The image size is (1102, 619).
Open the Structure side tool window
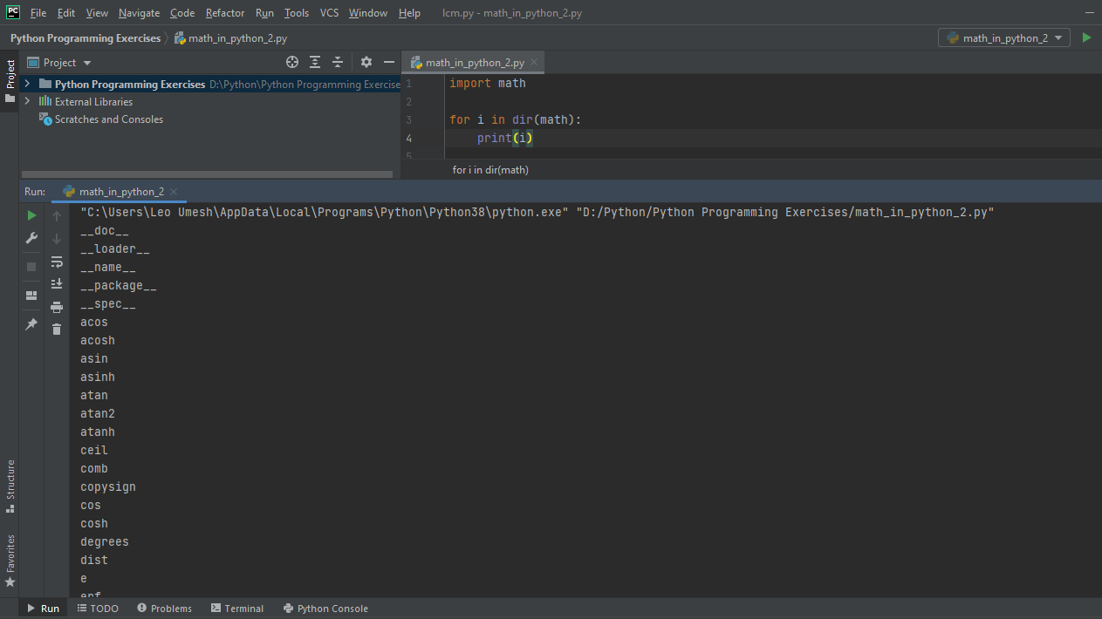tap(10, 486)
